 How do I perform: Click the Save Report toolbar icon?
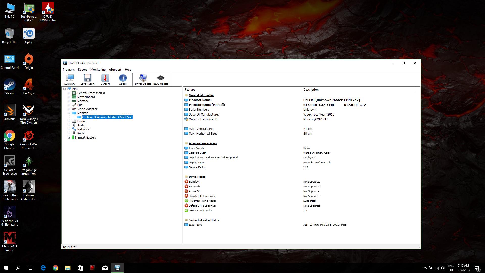(x=87, y=79)
